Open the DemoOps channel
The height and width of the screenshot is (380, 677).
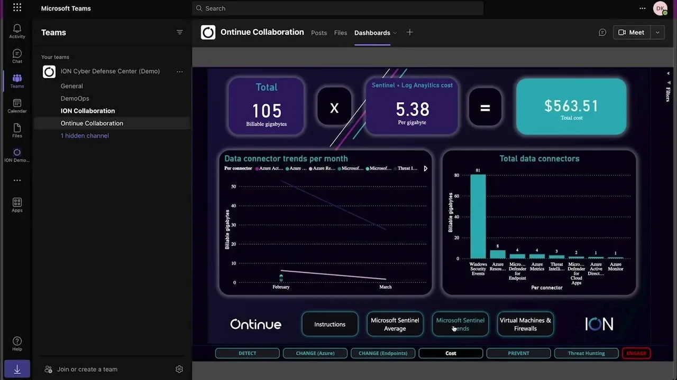pos(75,98)
